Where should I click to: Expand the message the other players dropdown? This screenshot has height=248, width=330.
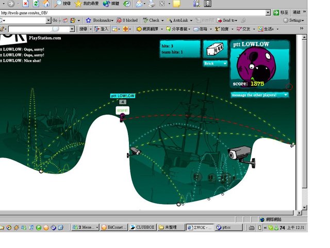(x=285, y=95)
